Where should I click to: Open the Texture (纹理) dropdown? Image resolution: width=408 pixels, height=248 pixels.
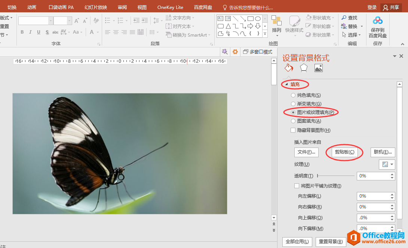pyautogui.click(x=387, y=164)
